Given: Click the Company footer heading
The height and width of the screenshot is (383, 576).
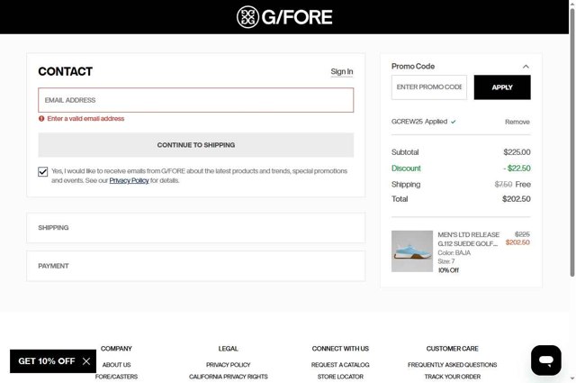Looking at the screenshot, I should pos(116,349).
